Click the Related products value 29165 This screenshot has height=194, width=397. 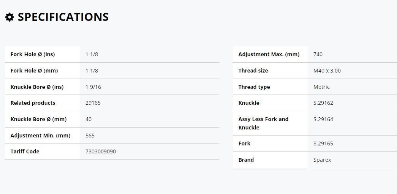point(93,103)
